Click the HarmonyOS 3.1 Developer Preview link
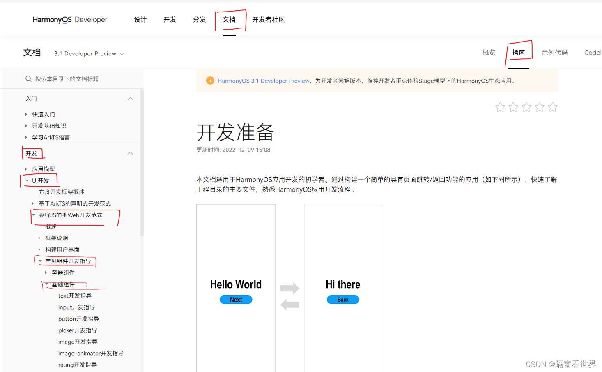Image resolution: width=602 pixels, height=372 pixels. [x=263, y=81]
